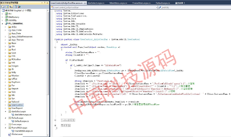Viewport: 231px width, 137px height.
Task: Click the CSS folder icon
Action: tap(10, 56)
